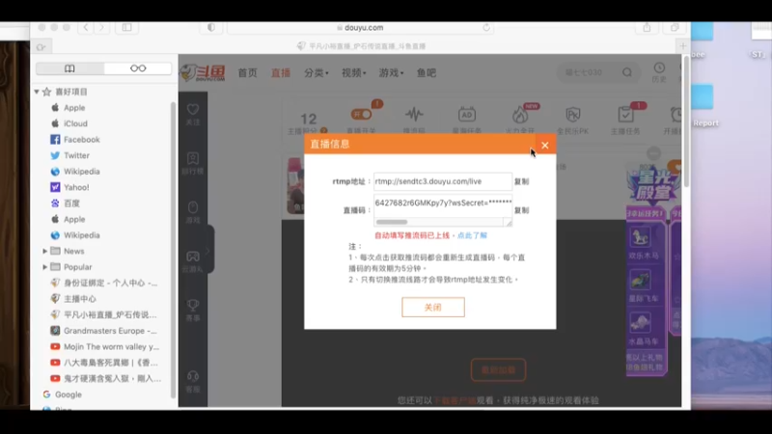This screenshot has width=772, height=434.
Task: Expand the News folder
Action: [44, 251]
